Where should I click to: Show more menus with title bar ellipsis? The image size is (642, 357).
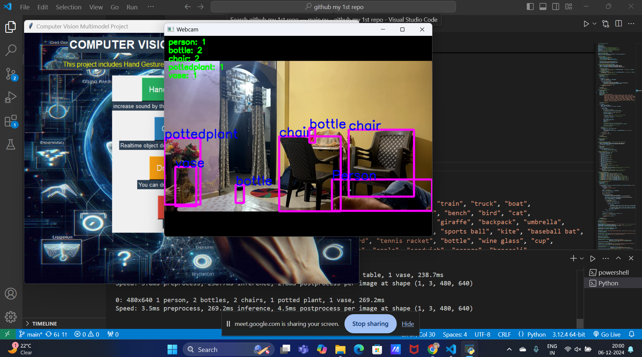tap(151, 7)
